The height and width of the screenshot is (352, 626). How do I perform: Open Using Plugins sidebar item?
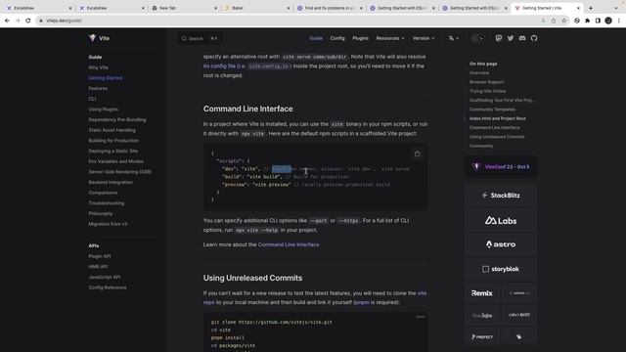[103, 109]
